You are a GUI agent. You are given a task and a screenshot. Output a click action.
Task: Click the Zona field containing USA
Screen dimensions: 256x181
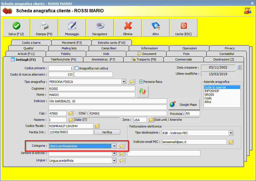pyautogui.click(x=140, y=120)
